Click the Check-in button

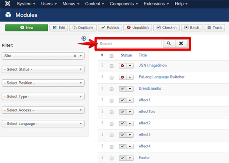pyautogui.click(x=167, y=27)
